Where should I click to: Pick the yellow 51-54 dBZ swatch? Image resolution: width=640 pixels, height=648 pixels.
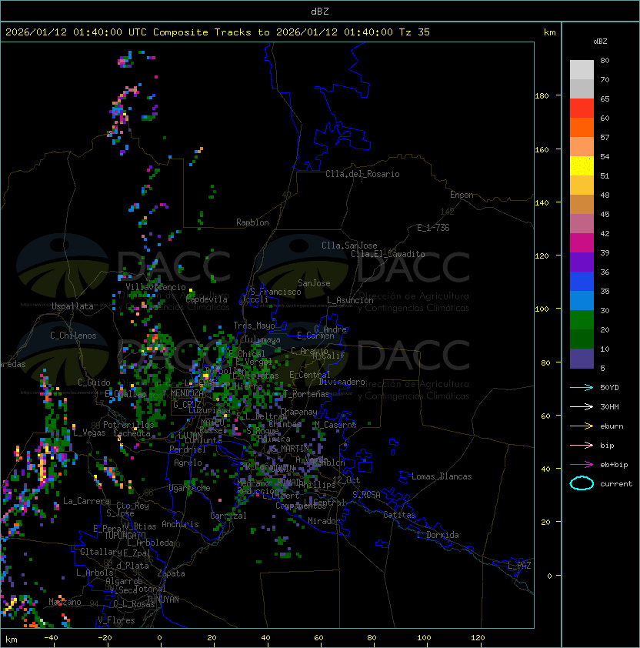(x=582, y=165)
